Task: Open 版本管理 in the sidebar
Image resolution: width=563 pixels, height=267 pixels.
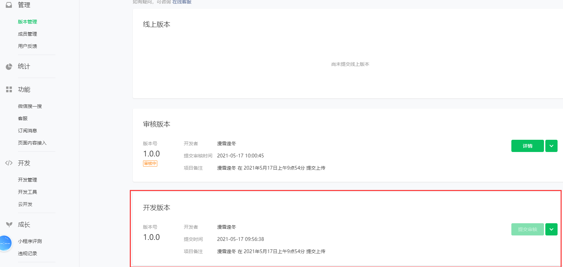Action: pyautogui.click(x=28, y=22)
